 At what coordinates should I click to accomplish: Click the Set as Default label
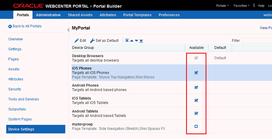click(107, 41)
